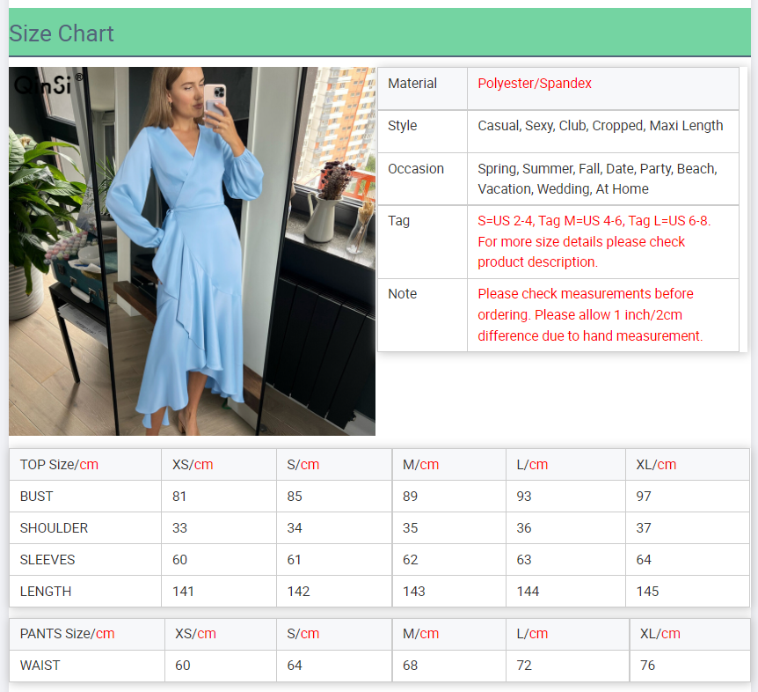Screen dimensions: 758x692
Task: Click the TOP Size/cm header cell
Action: click(x=59, y=465)
